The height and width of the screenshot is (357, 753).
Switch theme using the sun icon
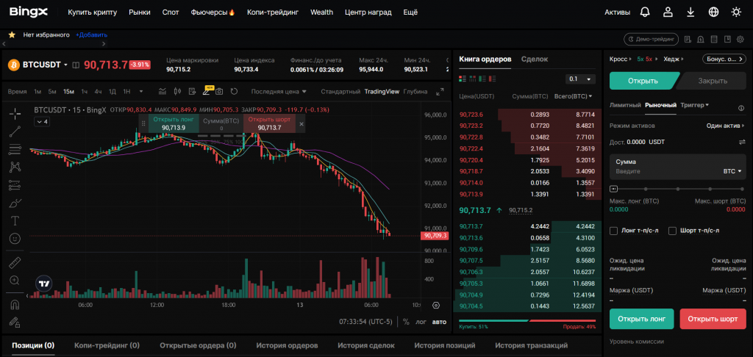(736, 12)
